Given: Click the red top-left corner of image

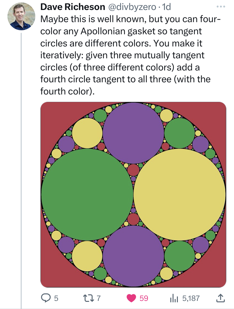Looking at the screenshot, I should coord(50,112).
